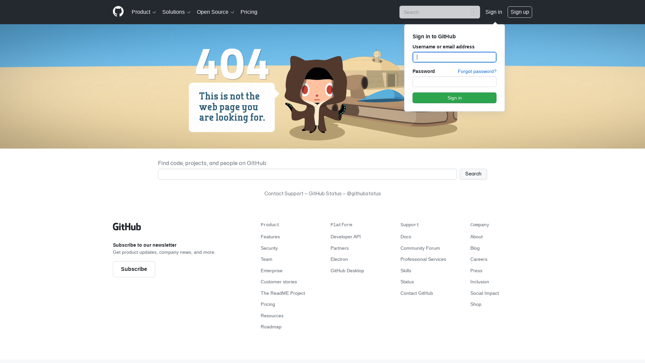645x363 pixels.
Task: Open the Contact Support link
Action: click(x=284, y=194)
